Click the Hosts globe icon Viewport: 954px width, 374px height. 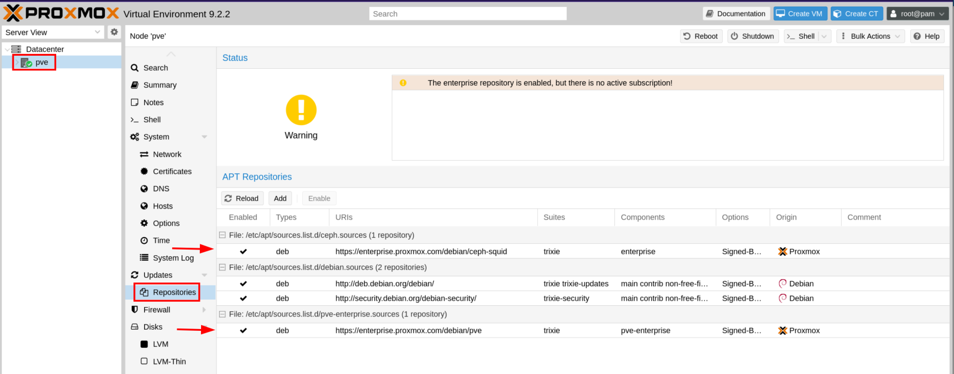click(144, 206)
